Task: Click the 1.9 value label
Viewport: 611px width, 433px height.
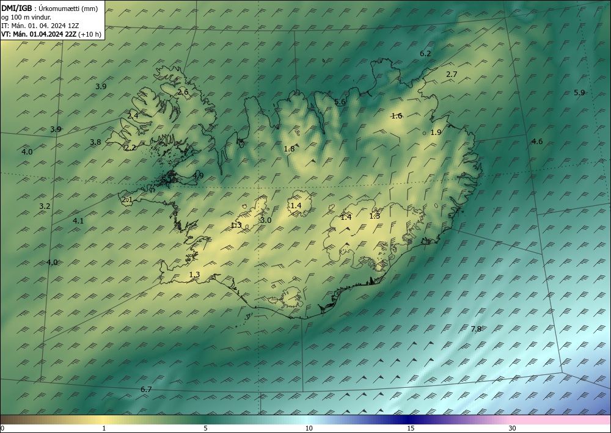Action: 436,133
